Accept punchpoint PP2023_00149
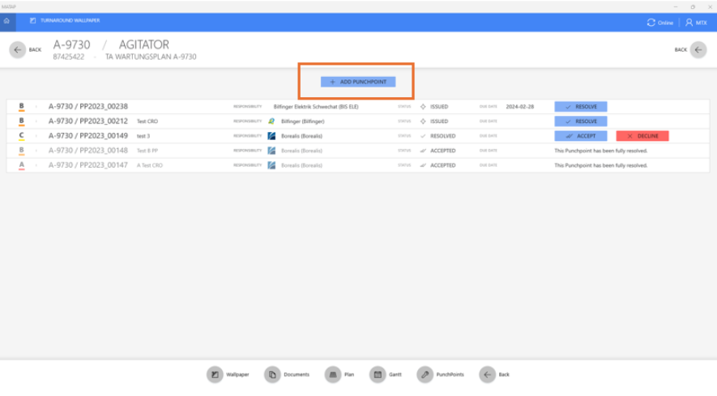This screenshot has height=396, width=717. (x=580, y=136)
